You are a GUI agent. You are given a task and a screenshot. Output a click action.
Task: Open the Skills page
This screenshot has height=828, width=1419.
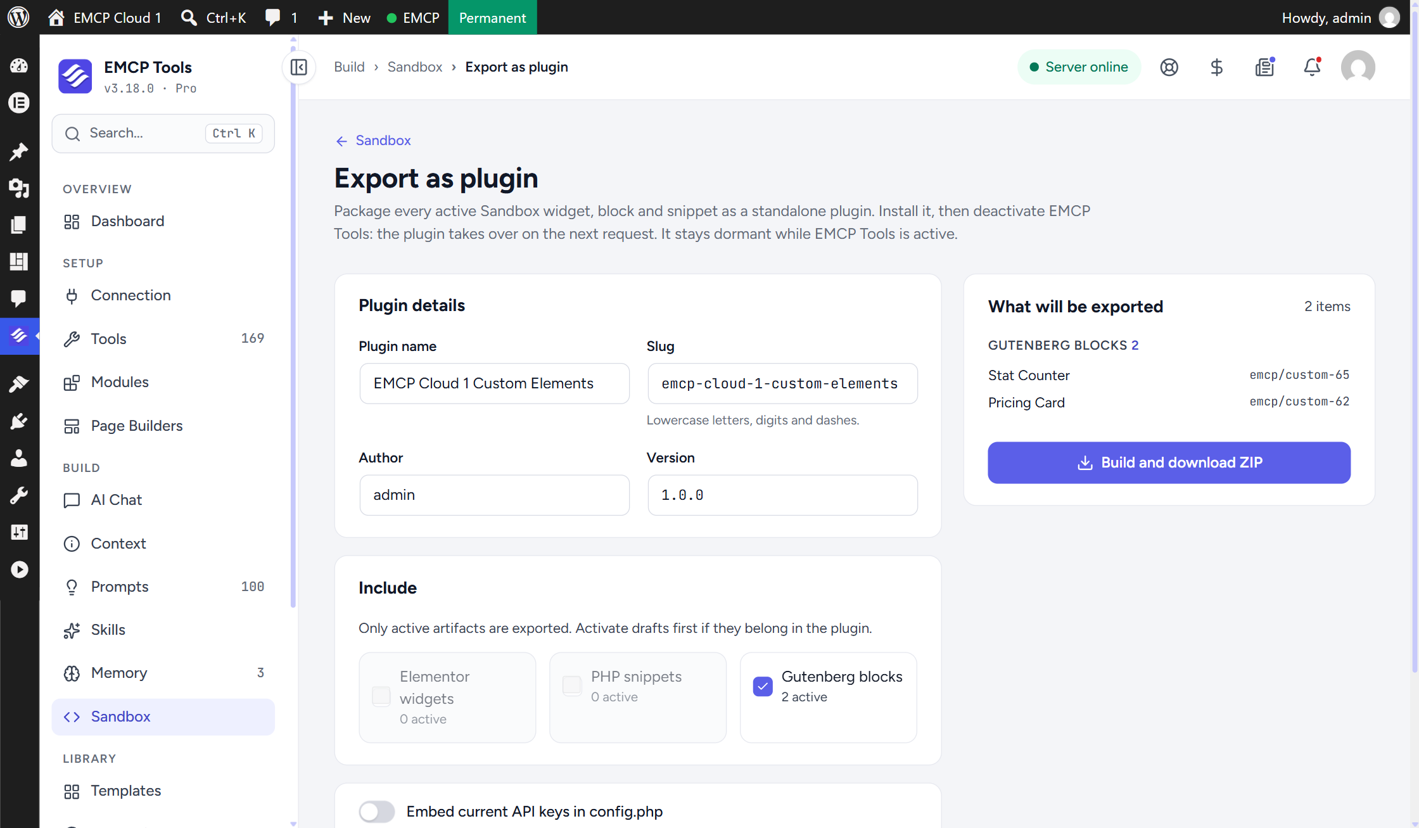pyautogui.click(x=163, y=630)
